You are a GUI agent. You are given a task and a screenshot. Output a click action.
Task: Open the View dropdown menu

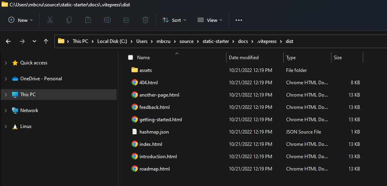(x=210, y=20)
